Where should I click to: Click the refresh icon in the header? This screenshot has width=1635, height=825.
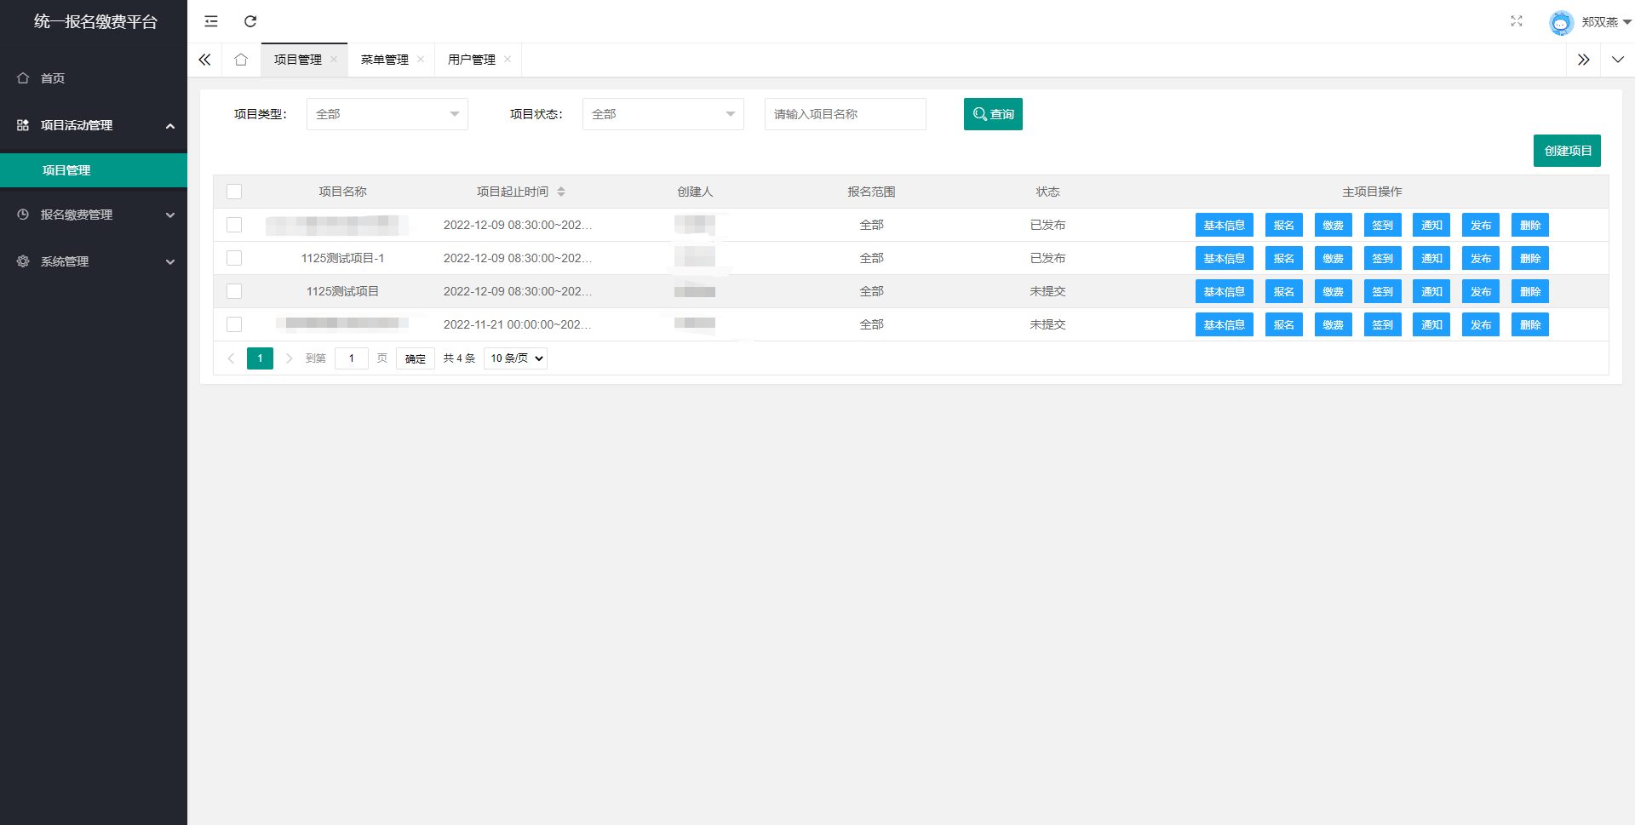click(x=250, y=21)
